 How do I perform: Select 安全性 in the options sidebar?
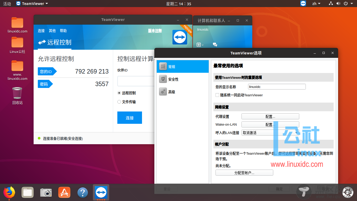[x=183, y=79]
